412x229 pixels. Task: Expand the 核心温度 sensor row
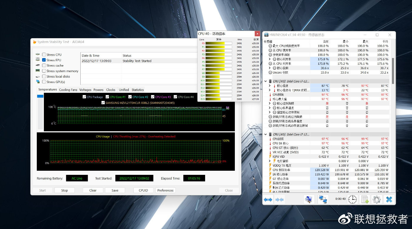tap(270, 86)
